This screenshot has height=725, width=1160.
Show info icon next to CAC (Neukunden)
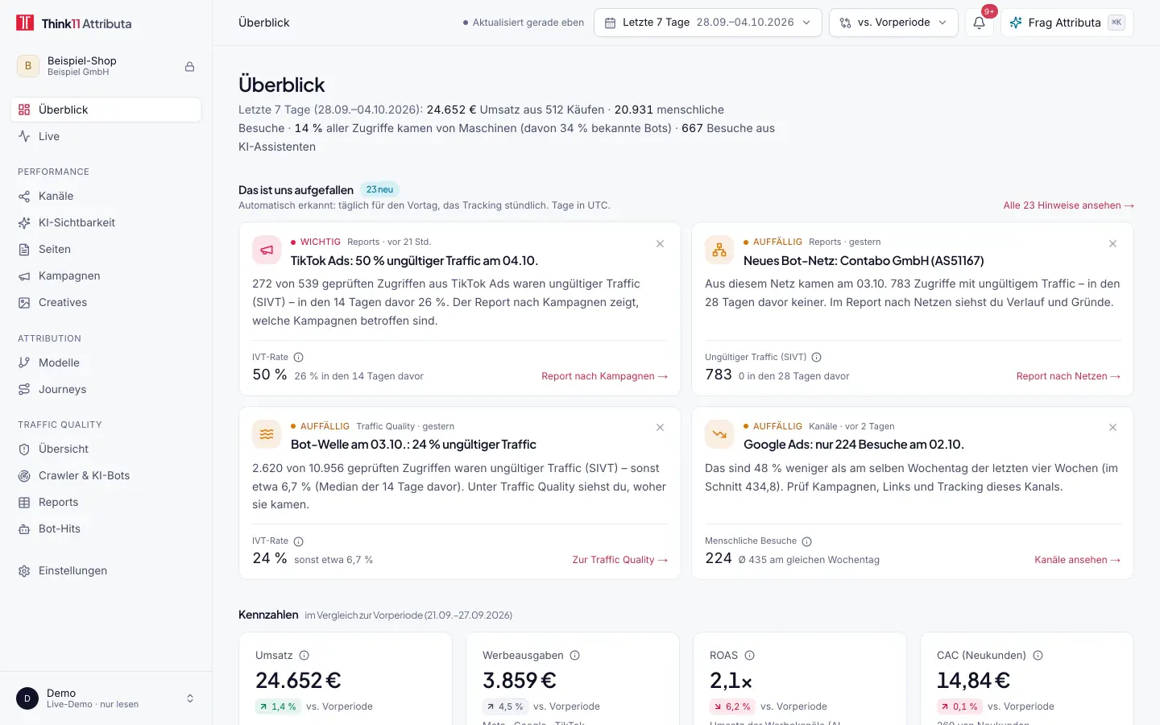tap(1038, 656)
